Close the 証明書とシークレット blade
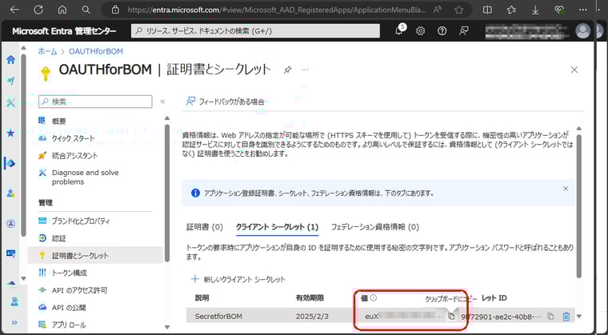The height and width of the screenshot is (335, 608). click(574, 70)
